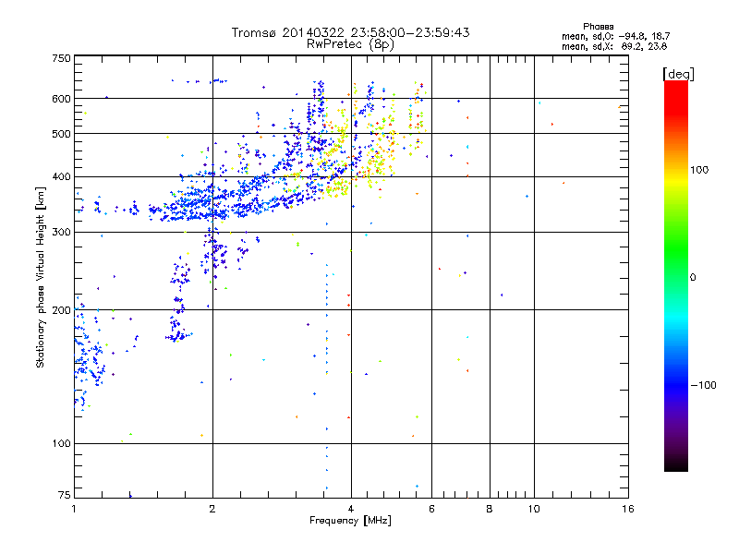The image size is (739, 554).
Task: Click the x-axis label '4'
Action: pos(351,509)
